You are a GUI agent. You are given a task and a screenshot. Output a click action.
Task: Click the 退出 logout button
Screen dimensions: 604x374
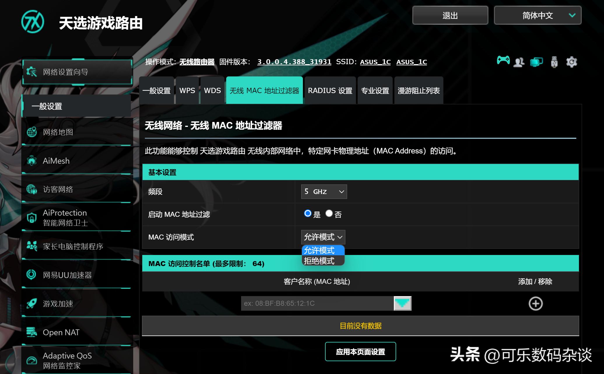click(450, 15)
